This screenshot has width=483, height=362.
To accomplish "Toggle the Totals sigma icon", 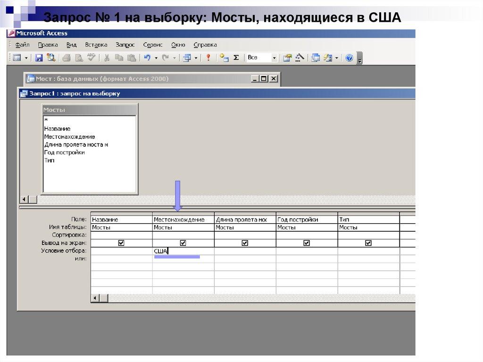I will [236, 58].
